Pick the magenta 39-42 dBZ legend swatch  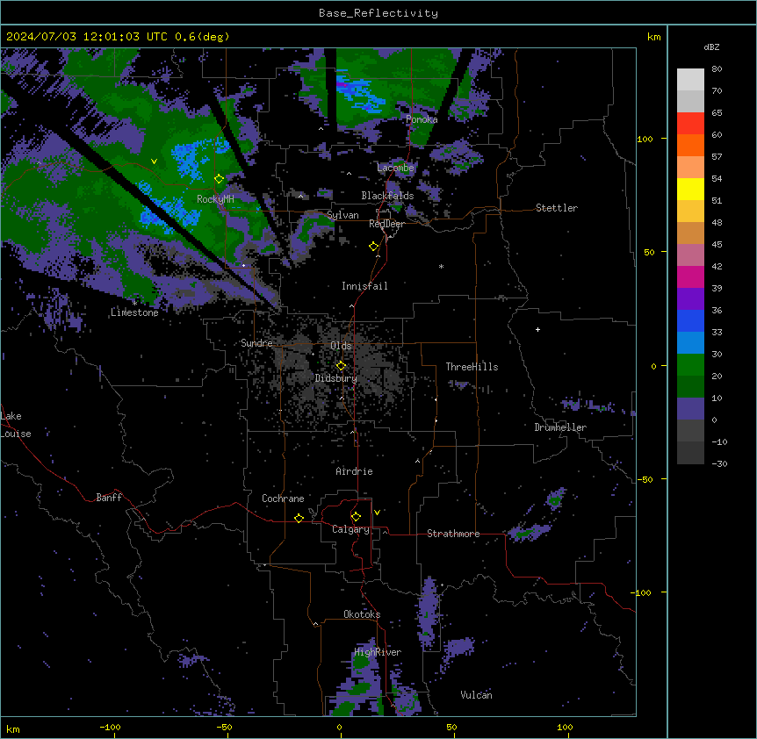pos(690,276)
